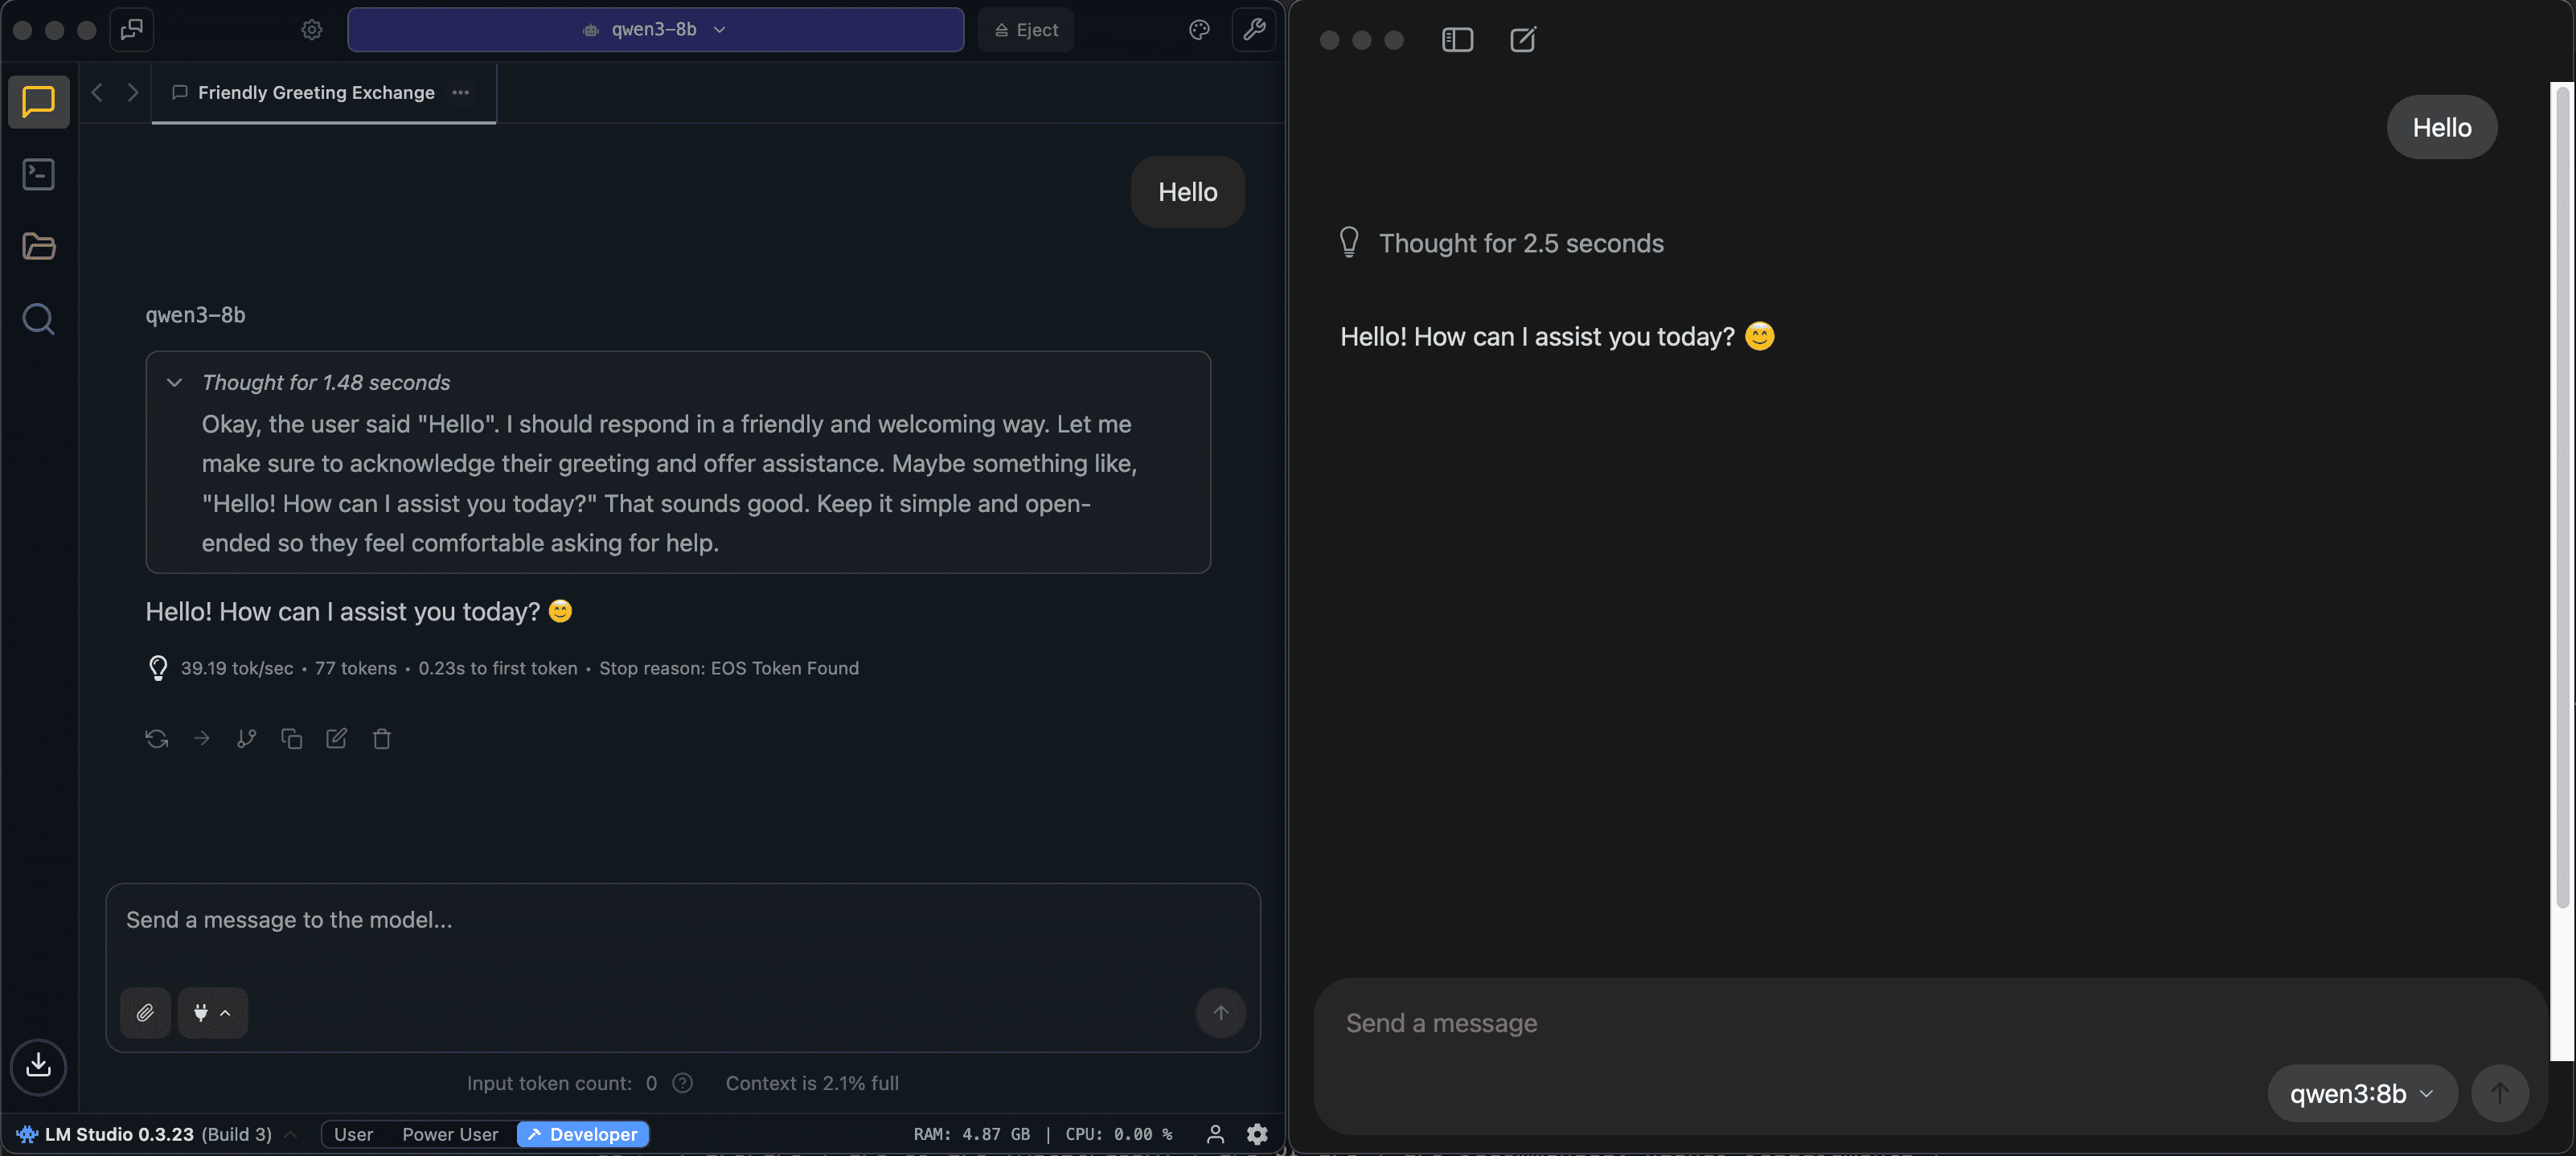Attach a file using the paperclip icon
The height and width of the screenshot is (1156, 2576).
[x=145, y=1013]
